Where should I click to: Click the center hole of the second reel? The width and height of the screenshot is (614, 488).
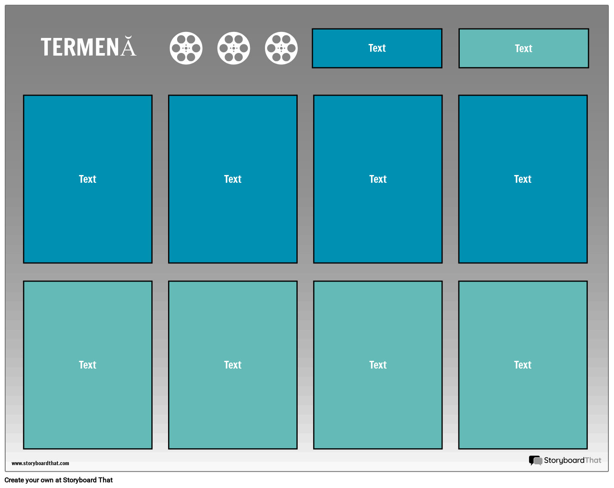[234, 48]
